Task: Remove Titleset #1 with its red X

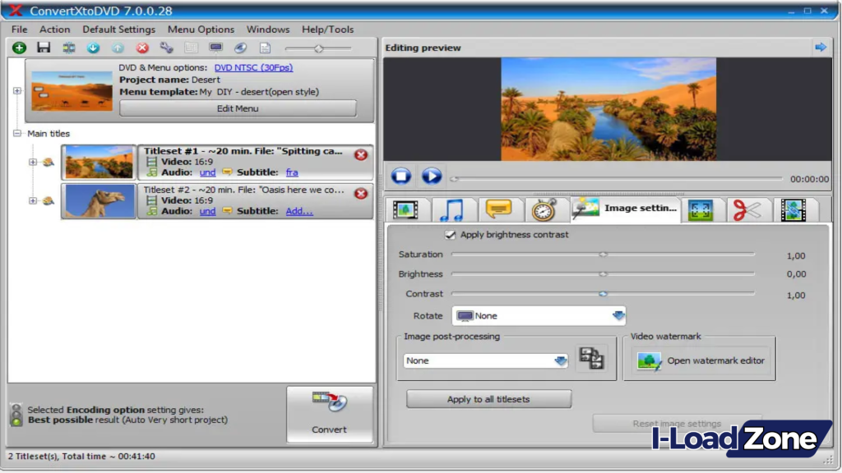Action: click(360, 154)
